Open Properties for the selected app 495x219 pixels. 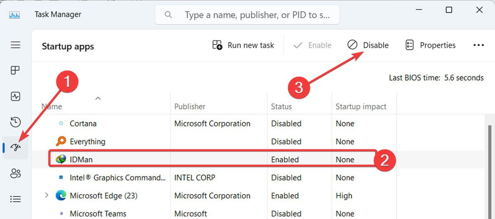click(x=431, y=45)
